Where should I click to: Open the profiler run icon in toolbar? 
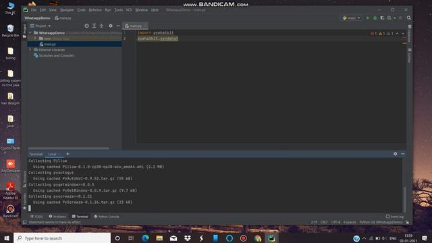click(x=389, y=18)
